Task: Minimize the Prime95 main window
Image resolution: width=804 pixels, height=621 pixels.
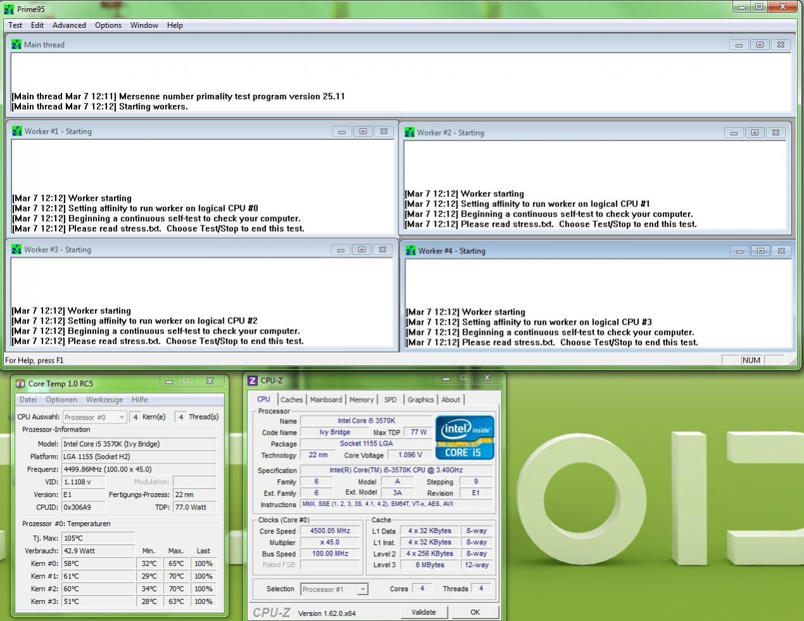Action: click(x=743, y=7)
